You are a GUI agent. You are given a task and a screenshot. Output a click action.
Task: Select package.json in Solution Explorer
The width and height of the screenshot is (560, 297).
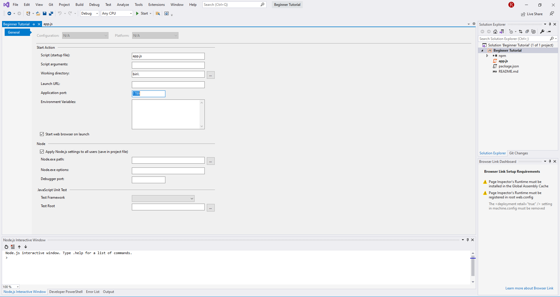(509, 66)
